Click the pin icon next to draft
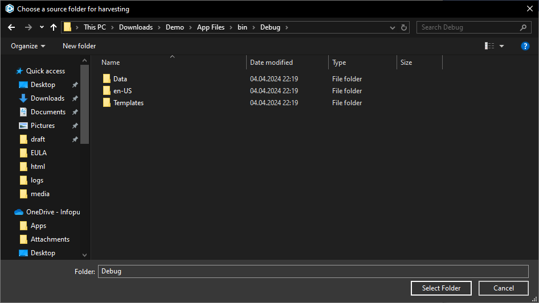Screen dimensions: 539x303 [x=75, y=139]
